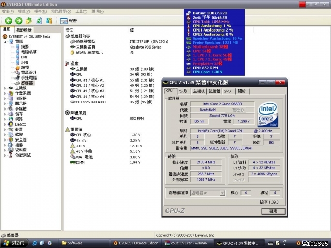Open the 檔案(F) menu
Image resolution: width=331 pixels, height=248 pixels.
pos(8,11)
